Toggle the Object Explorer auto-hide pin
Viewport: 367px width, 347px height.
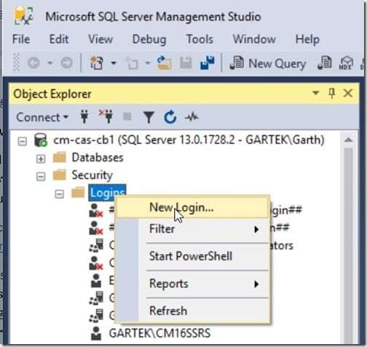[x=332, y=93]
